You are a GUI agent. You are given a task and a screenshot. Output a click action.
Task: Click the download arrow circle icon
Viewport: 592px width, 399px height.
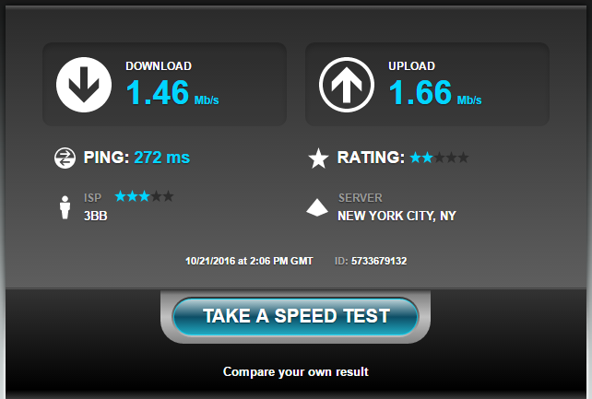coord(84,85)
